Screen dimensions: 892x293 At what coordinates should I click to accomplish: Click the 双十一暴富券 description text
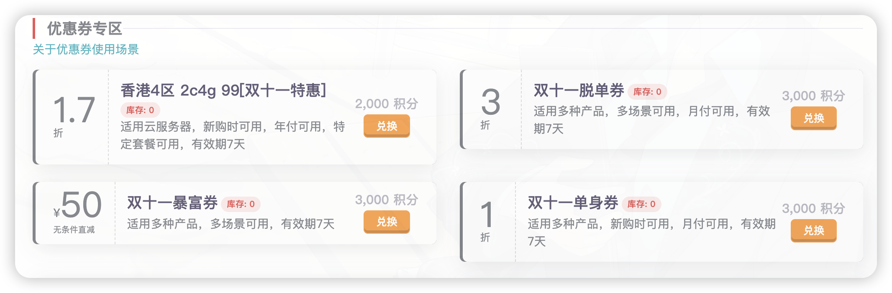(231, 224)
